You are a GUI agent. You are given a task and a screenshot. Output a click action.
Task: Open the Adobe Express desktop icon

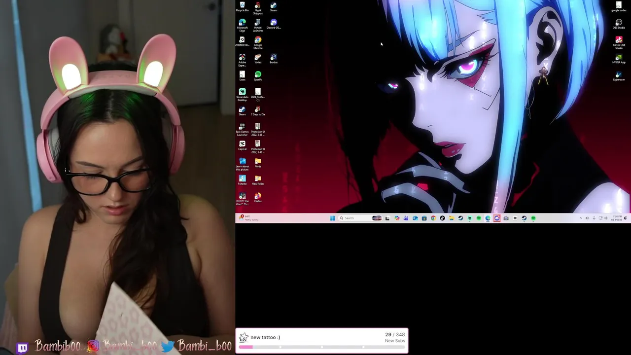[242, 60]
